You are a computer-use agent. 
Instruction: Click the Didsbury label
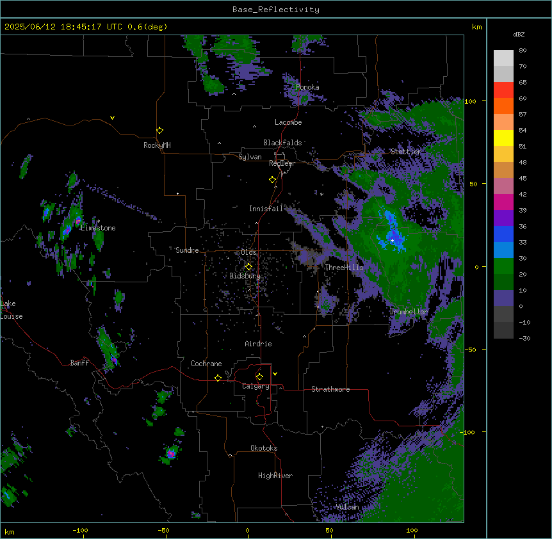[x=245, y=276]
